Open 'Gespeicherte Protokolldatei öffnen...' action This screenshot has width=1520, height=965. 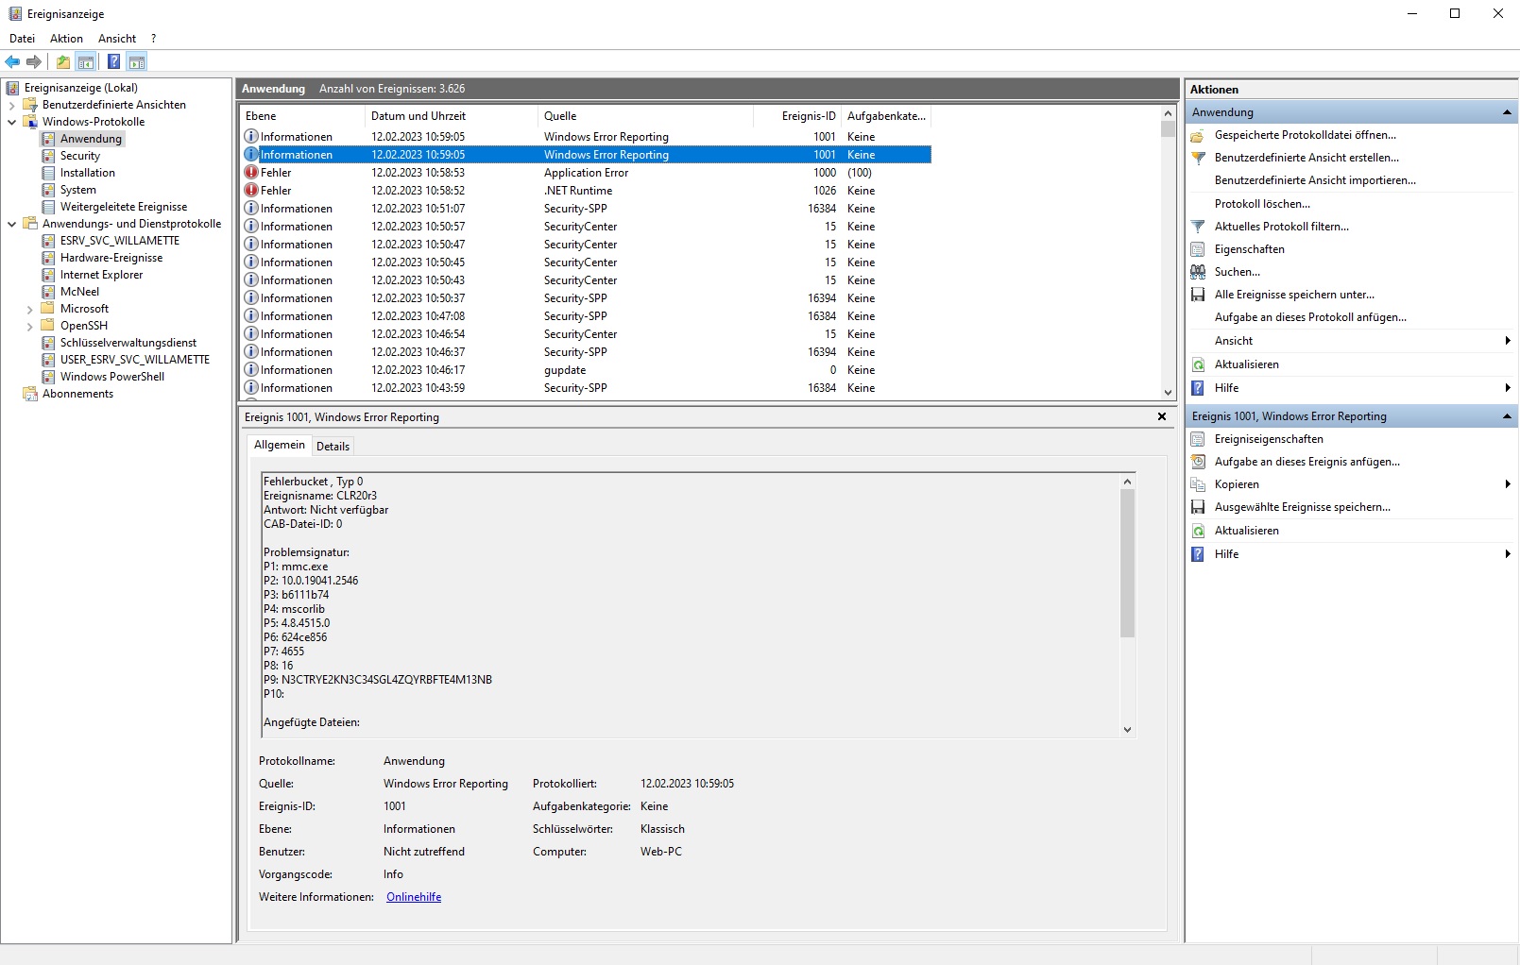coord(1305,135)
